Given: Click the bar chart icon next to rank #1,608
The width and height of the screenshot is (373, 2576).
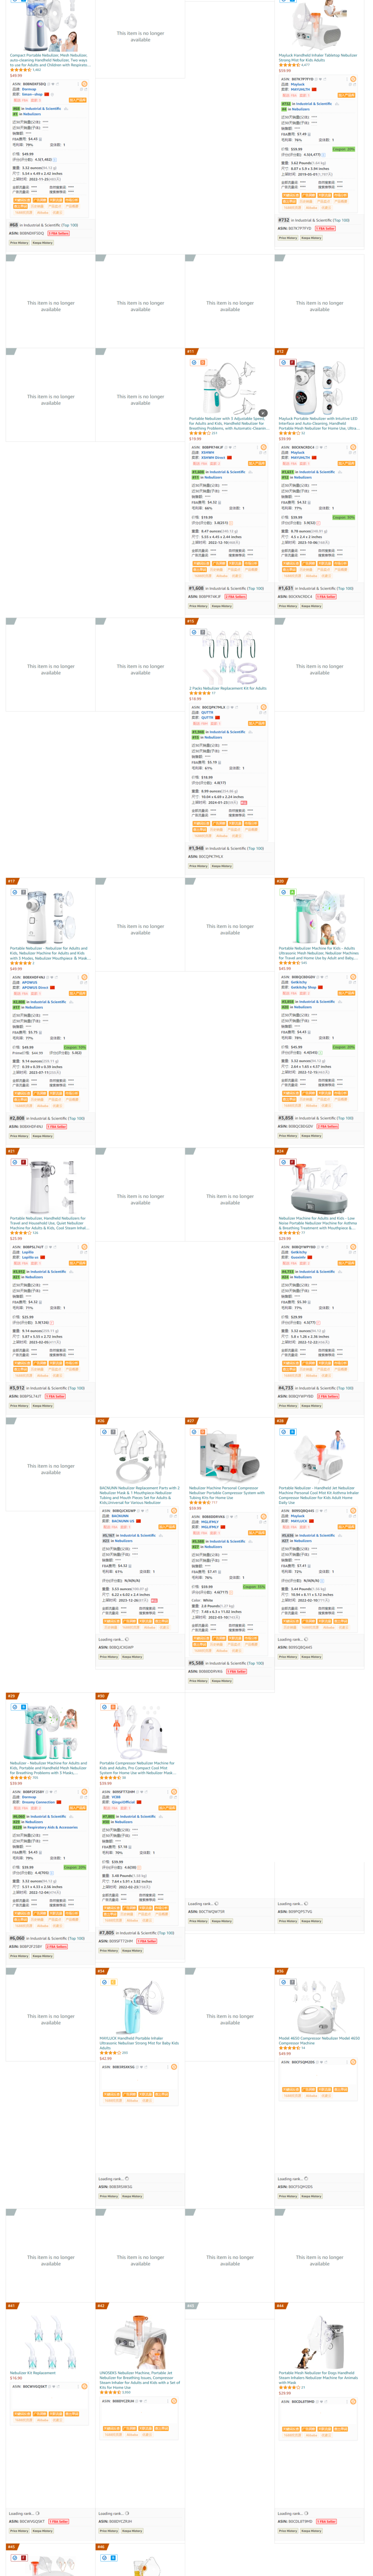Looking at the screenshot, I should (250, 472).
